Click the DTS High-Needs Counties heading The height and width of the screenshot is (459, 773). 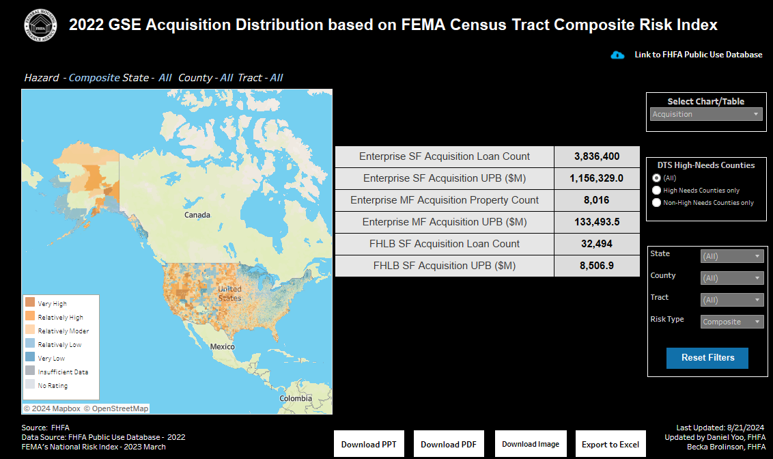706,165
